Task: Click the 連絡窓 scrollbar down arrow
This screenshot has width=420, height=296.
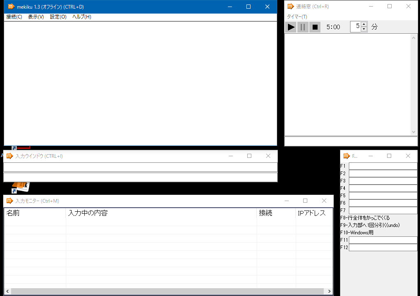Action: coord(414,132)
